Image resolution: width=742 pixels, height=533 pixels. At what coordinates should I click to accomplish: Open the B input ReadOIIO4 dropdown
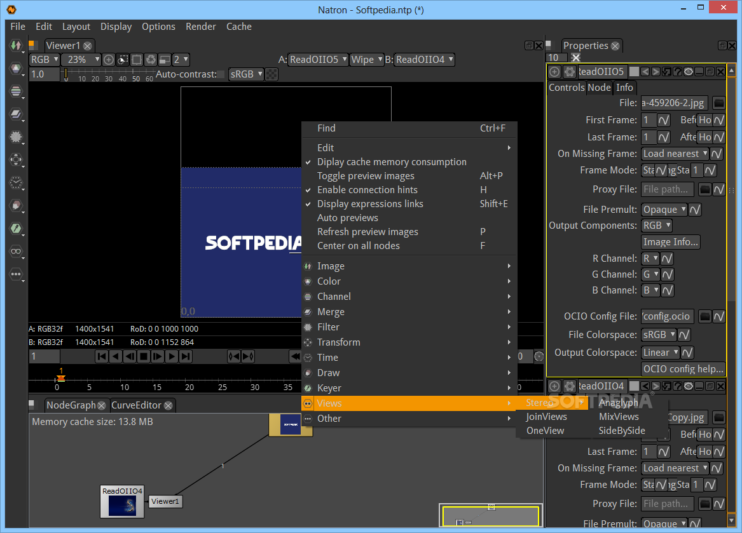point(425,60)
